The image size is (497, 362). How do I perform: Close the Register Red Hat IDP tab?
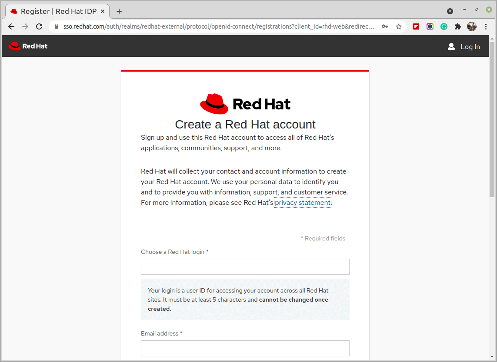coord(103,11)
